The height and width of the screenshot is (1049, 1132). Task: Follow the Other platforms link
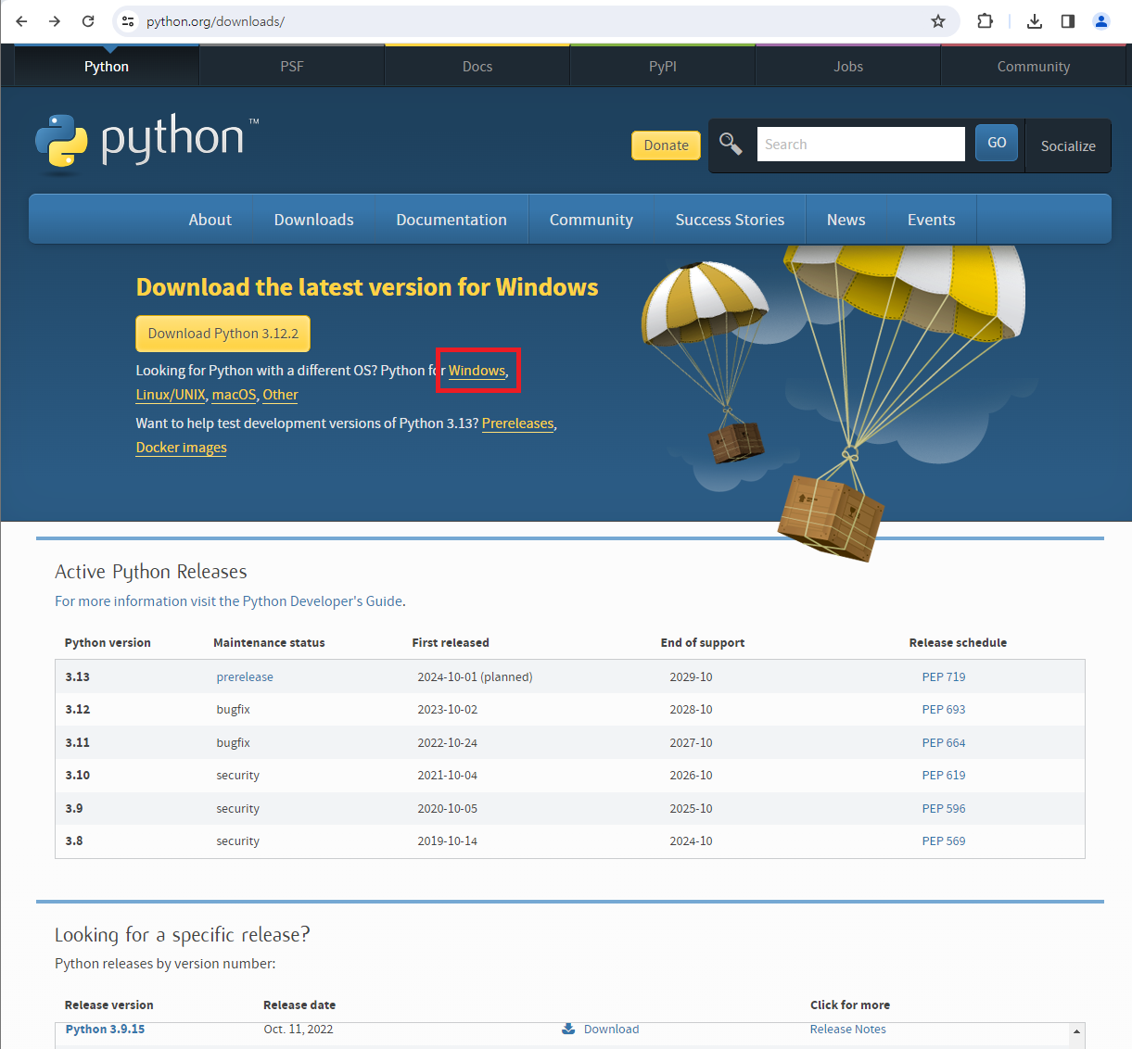[280, 395]
